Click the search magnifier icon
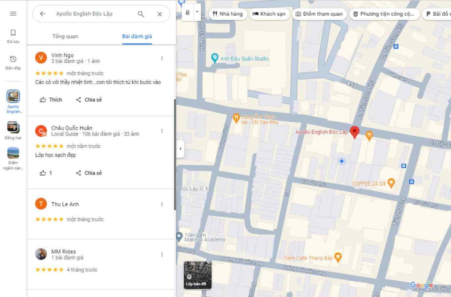The height and width of the screenshot is (297, 451). click(x=141, y=14)
